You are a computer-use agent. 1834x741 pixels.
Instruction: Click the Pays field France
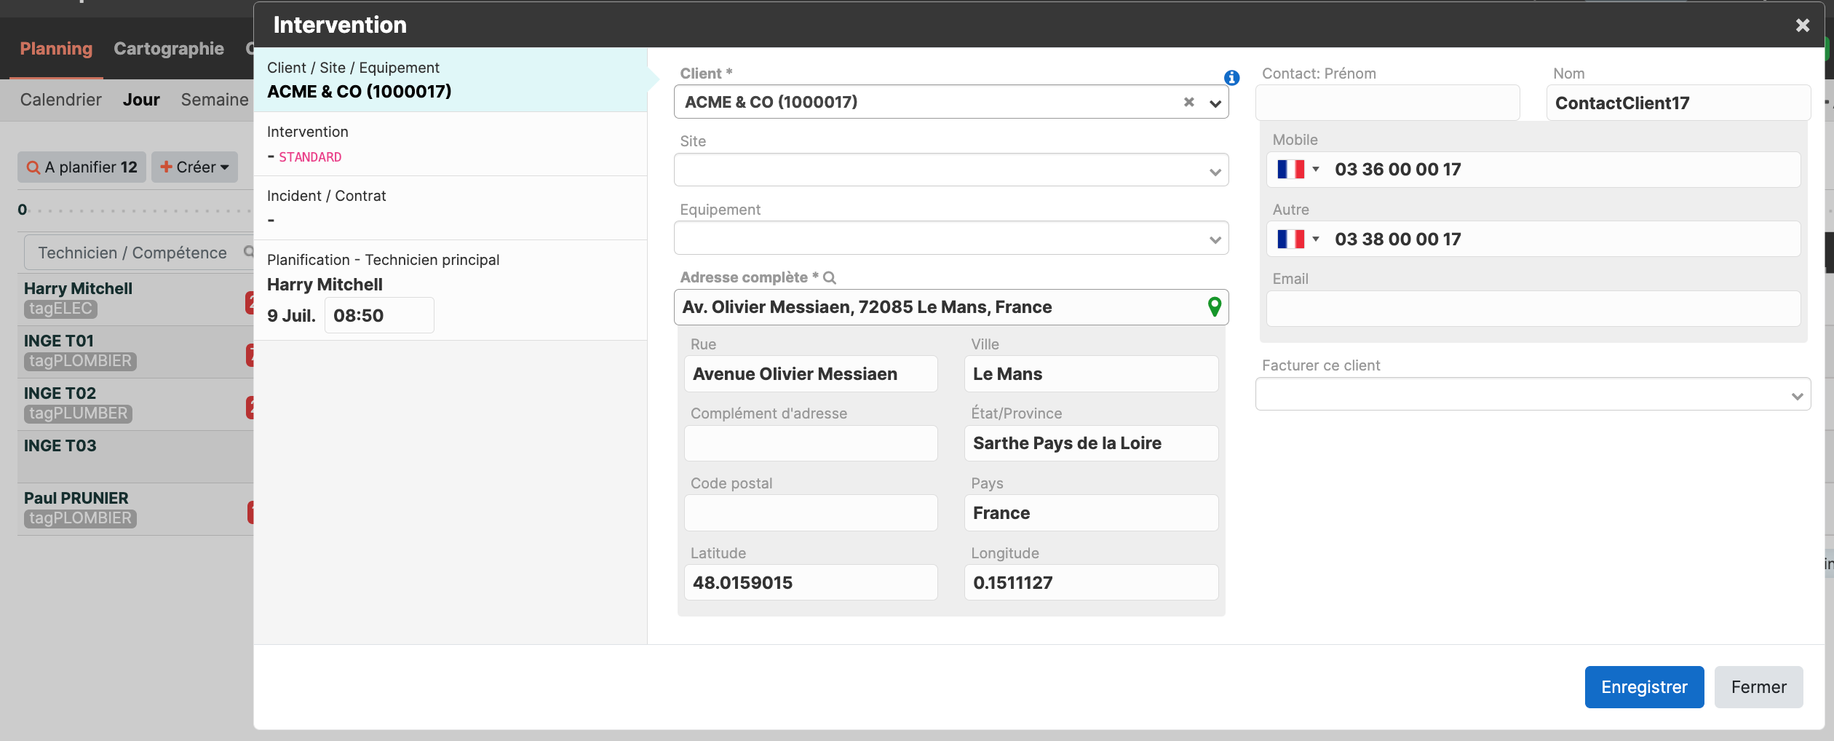pos(1091,513)
